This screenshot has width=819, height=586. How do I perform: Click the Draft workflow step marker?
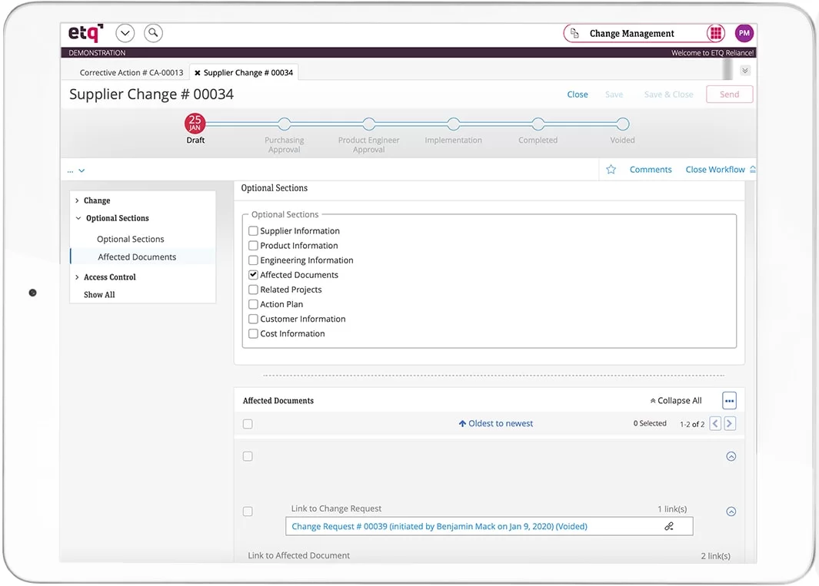(195, 124)
